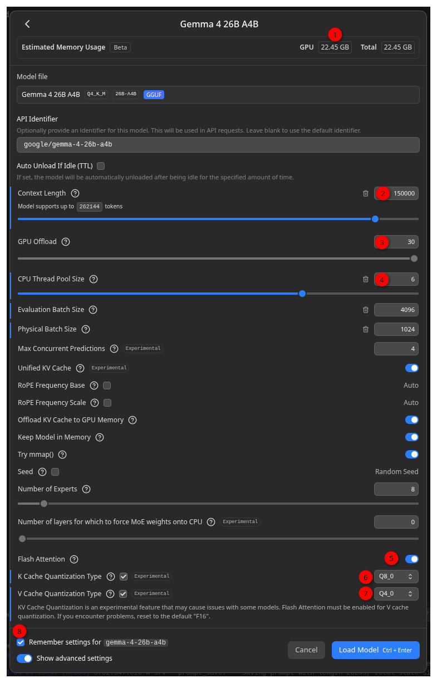
Task: Go back using the left chevron arrow
Action: click(28, 24)
